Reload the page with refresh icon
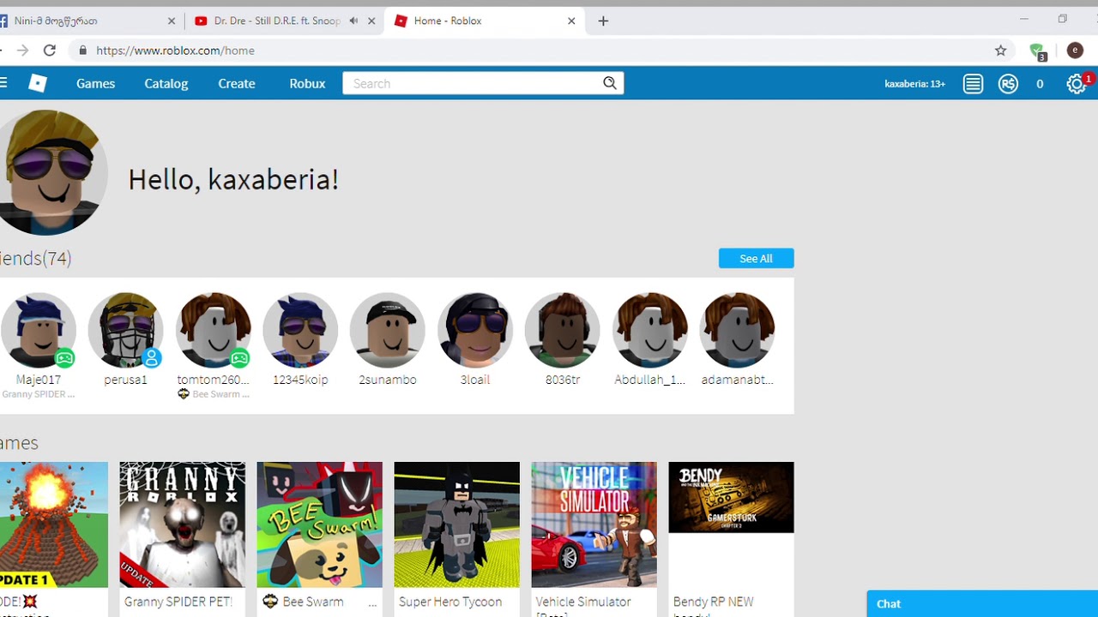Screen dimensions: 1098x617 tap(50, 51)
